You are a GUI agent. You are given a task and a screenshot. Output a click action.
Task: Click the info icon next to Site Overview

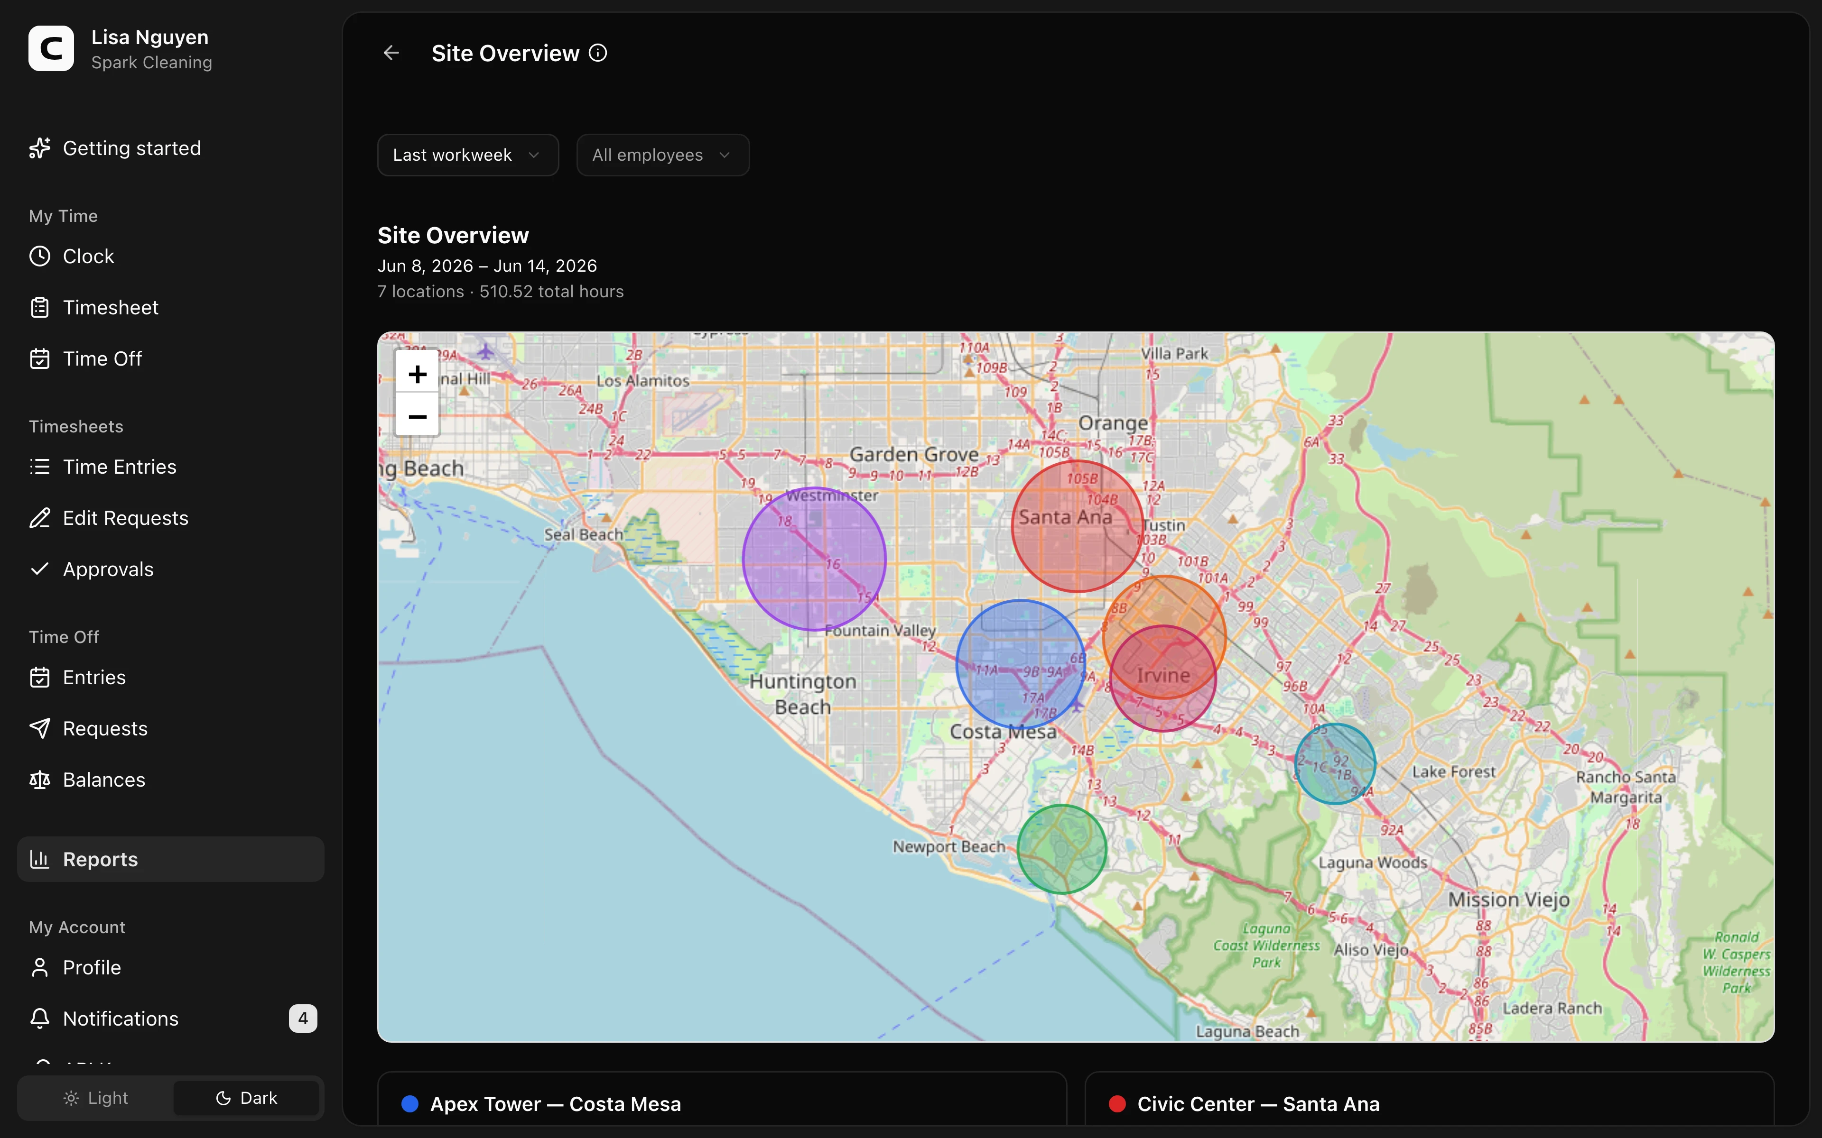[598, 53]
